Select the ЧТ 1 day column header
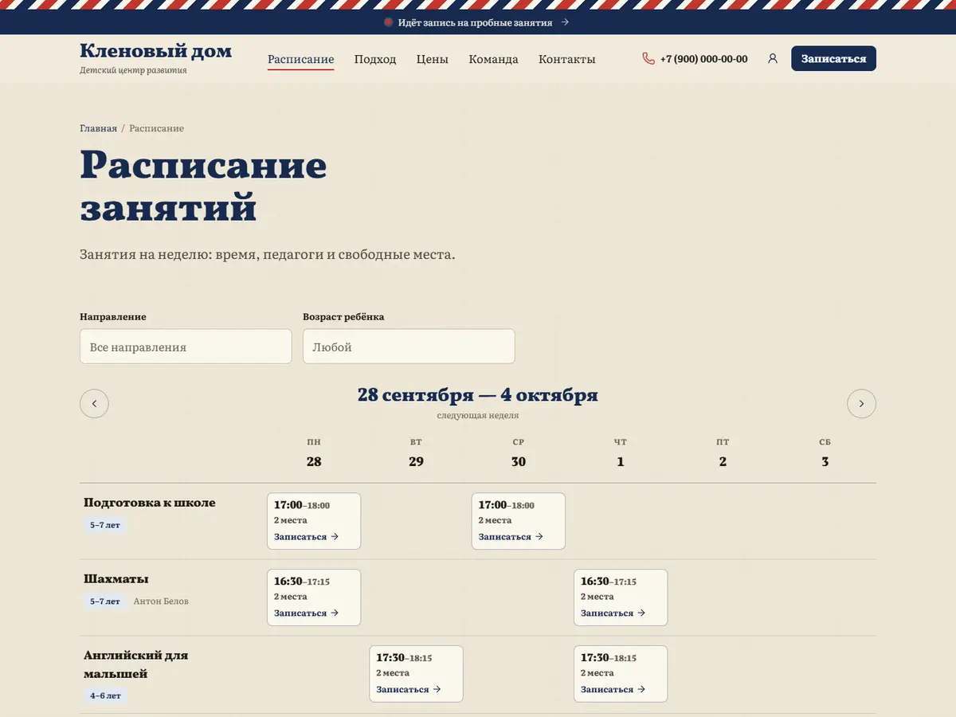The height and width of the screenshot is (717, 956). pos(621,453)
